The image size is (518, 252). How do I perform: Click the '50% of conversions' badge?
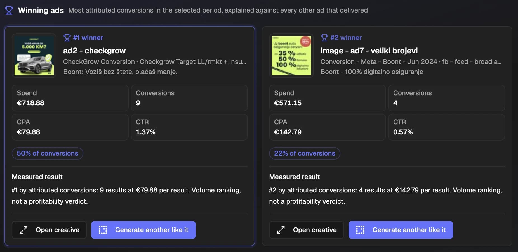48,153
